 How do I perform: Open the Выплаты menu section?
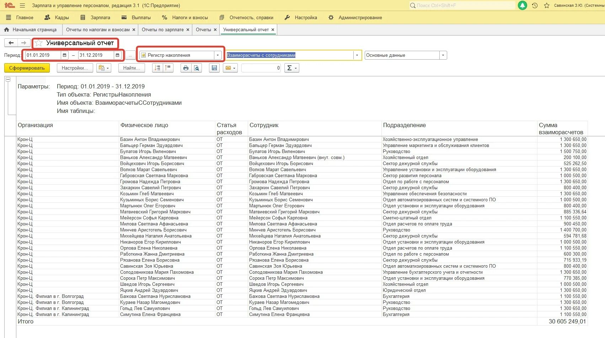(136, 17)
